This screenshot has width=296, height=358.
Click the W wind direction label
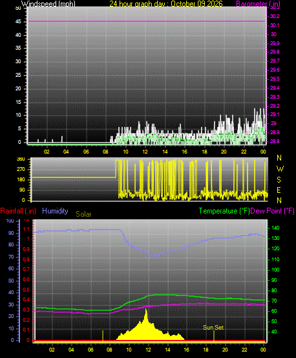(x=280, y=169)
